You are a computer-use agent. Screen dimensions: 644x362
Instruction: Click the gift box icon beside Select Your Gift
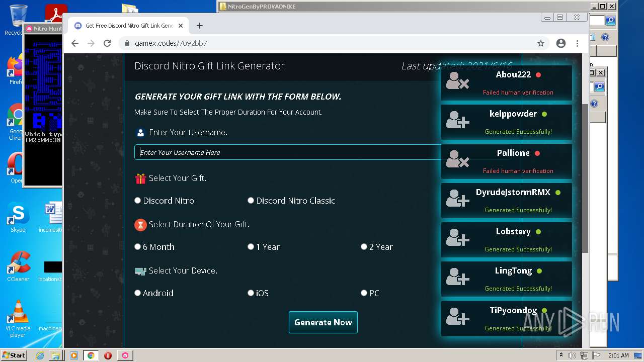coord(140,178)
